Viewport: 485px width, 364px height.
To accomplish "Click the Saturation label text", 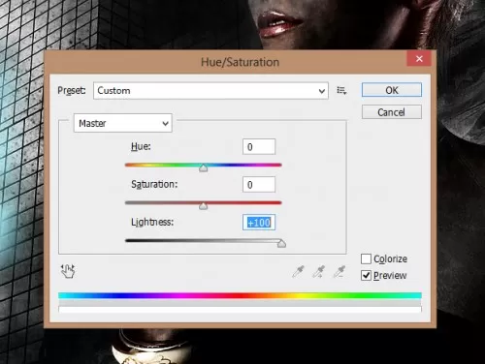I will [154, 184].
